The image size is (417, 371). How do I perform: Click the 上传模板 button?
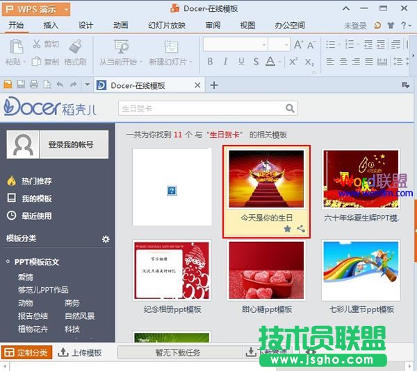(79, 352)
